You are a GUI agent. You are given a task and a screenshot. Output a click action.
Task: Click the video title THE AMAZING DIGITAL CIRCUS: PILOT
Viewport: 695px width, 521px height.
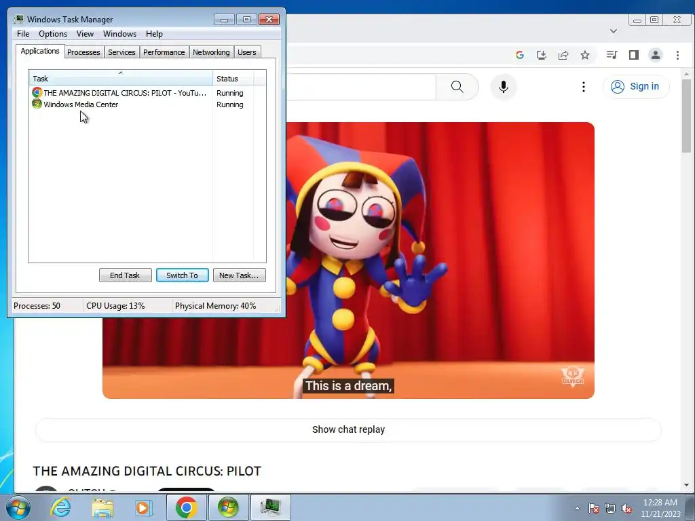point(147,471)
